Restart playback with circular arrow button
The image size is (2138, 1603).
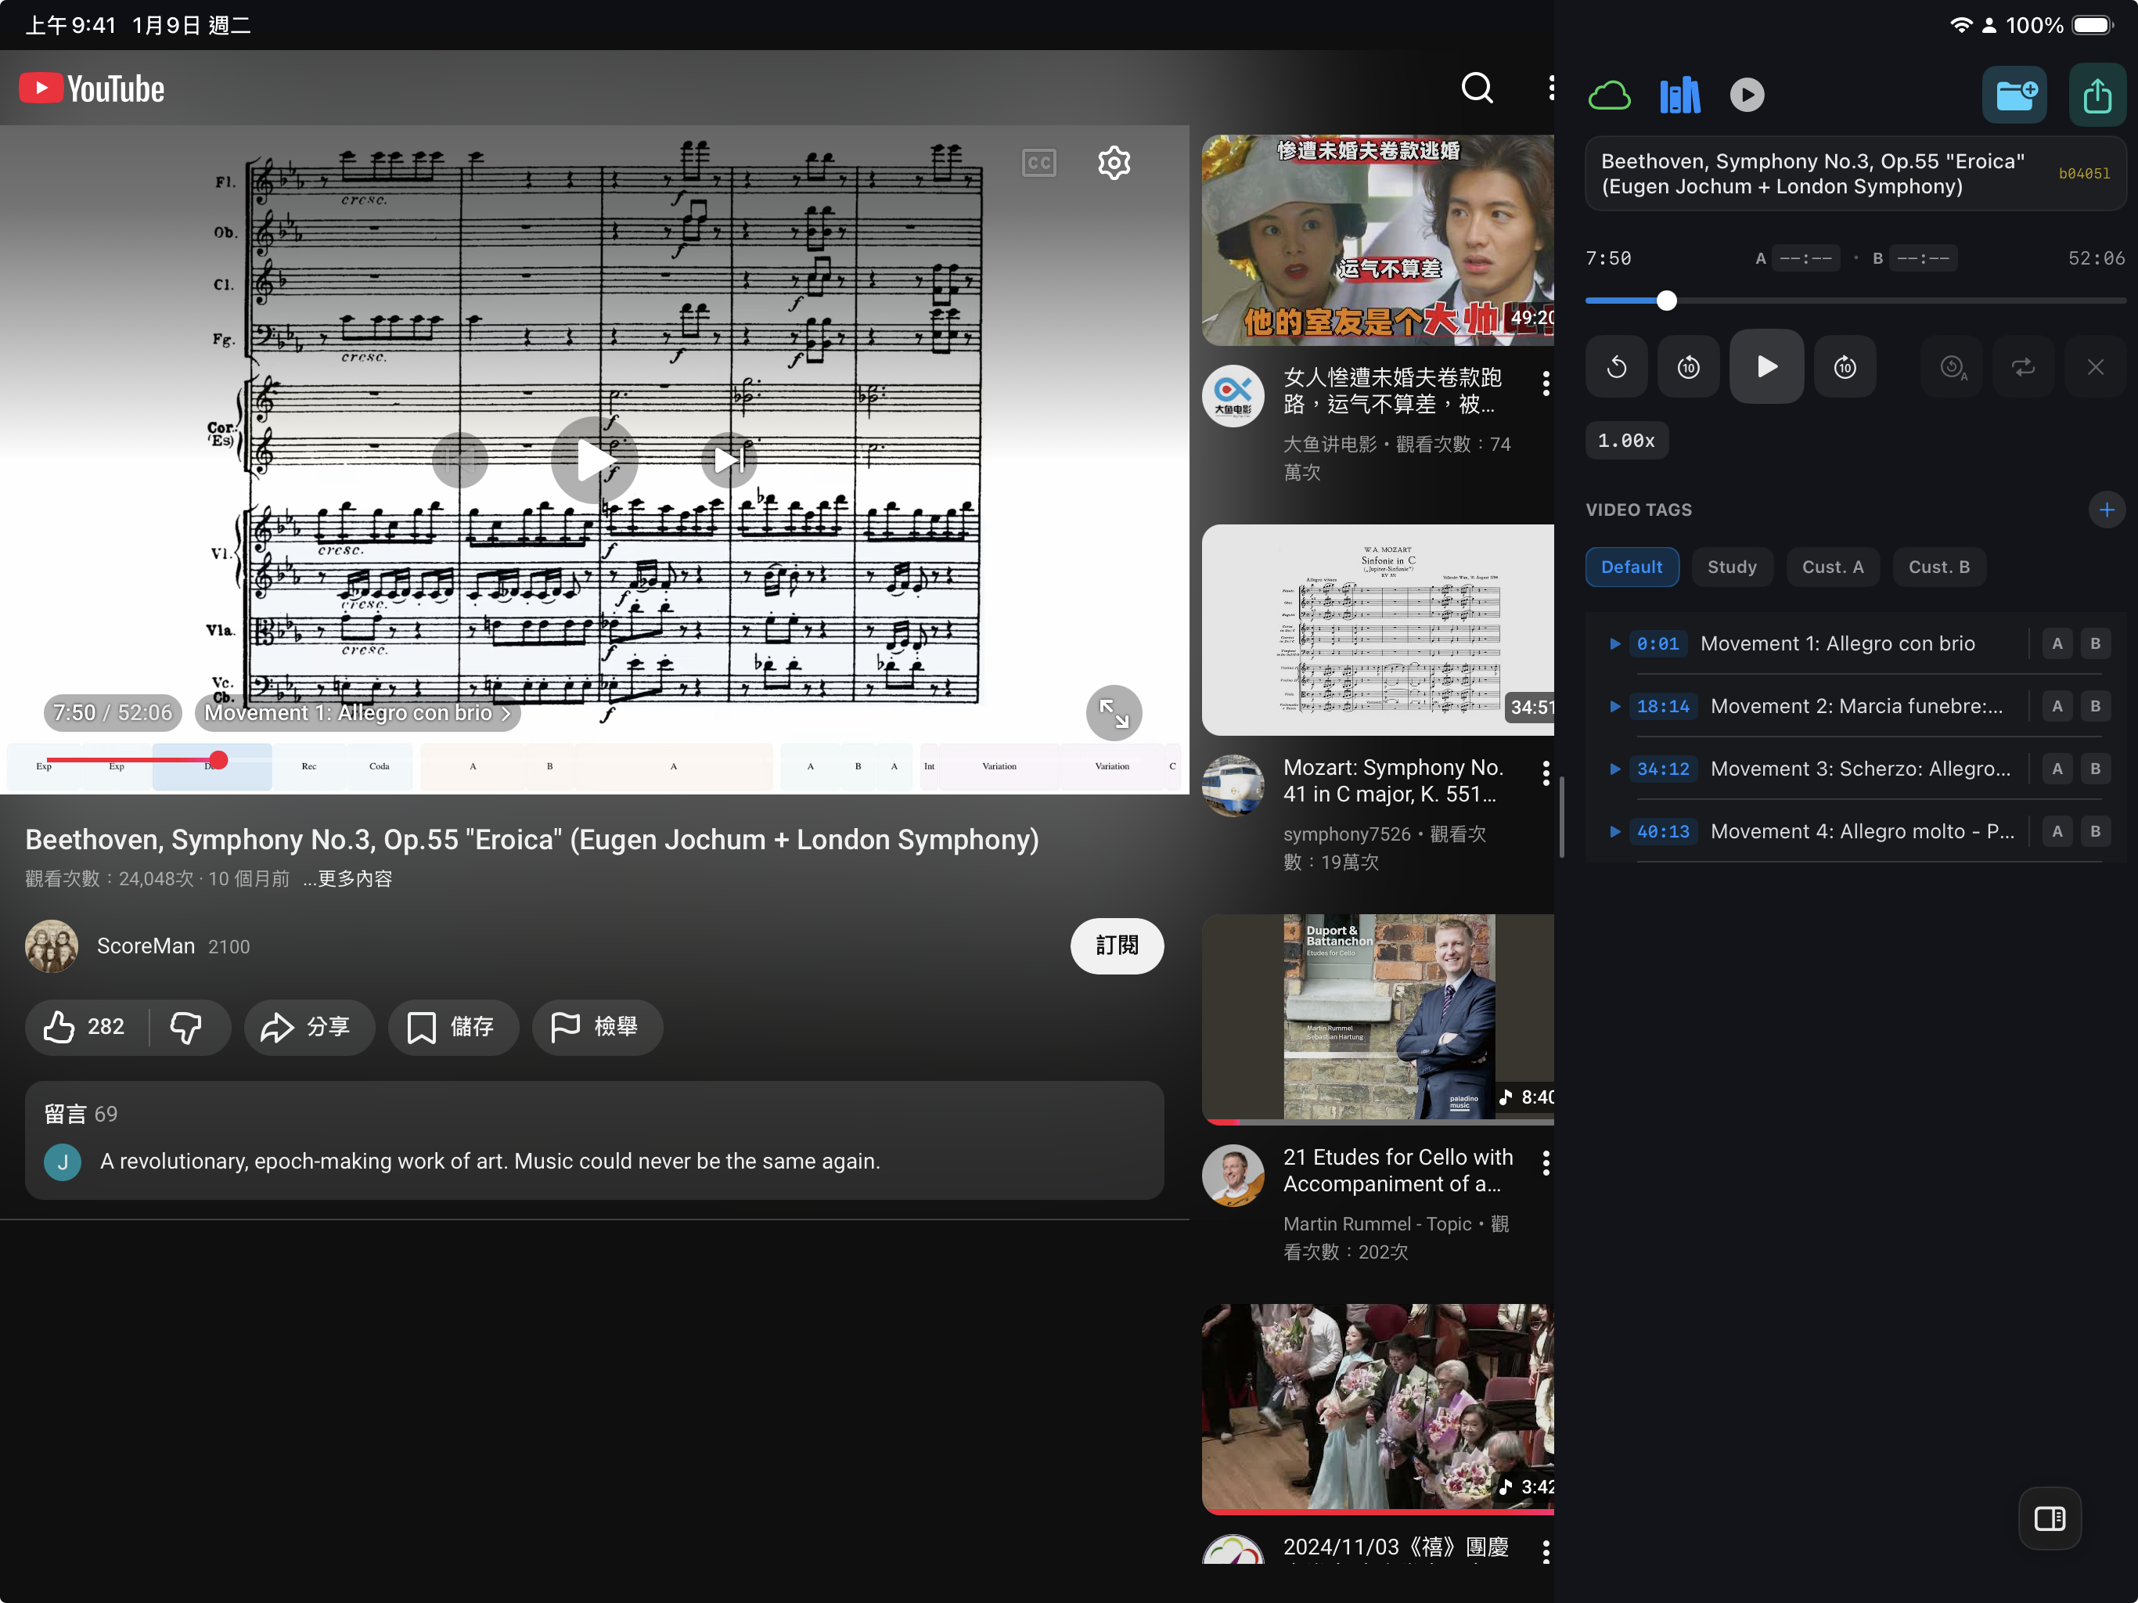click(x=1616, y=366)
